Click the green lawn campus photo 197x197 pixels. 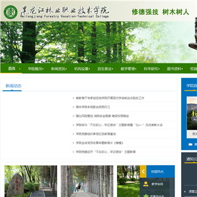pos(129,181)
